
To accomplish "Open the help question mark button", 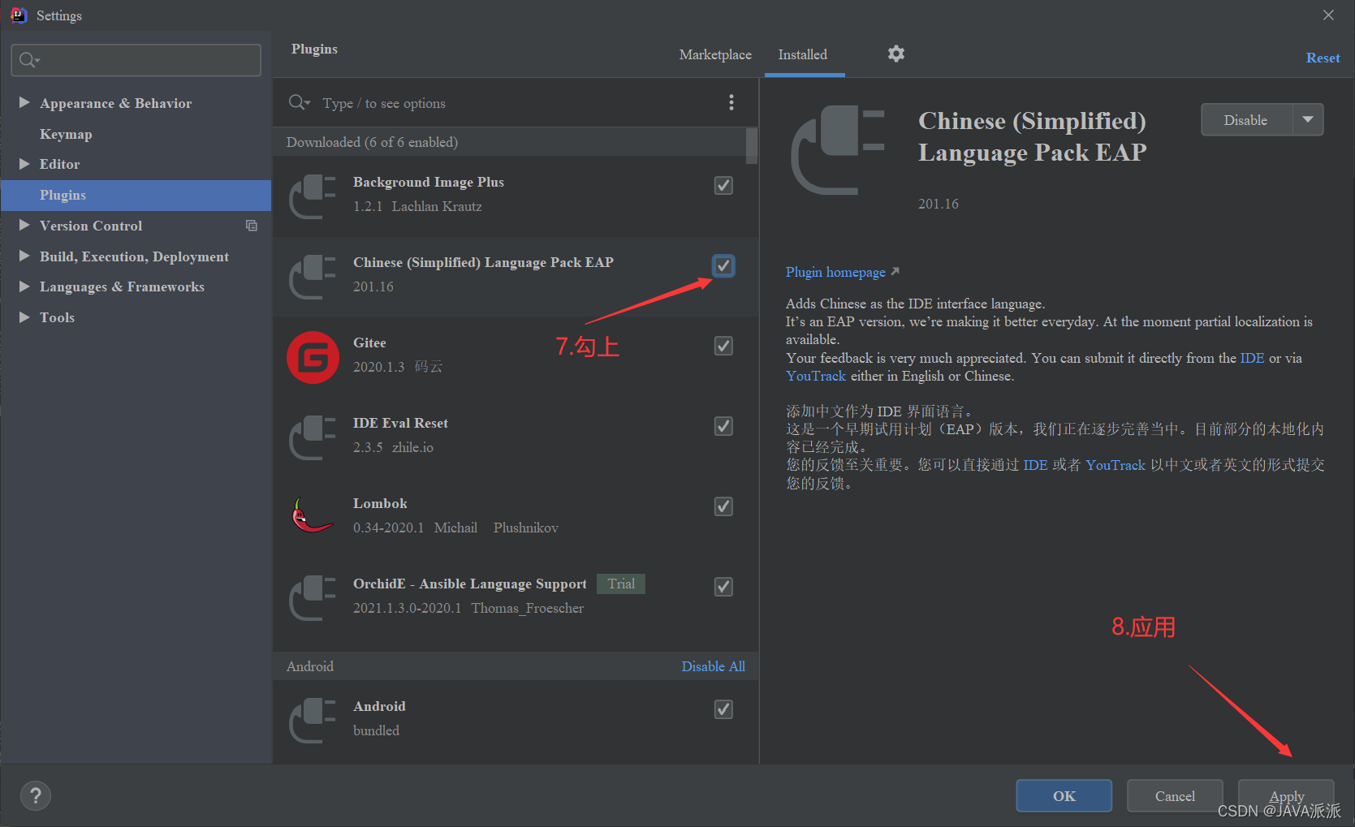I will 36,796.
